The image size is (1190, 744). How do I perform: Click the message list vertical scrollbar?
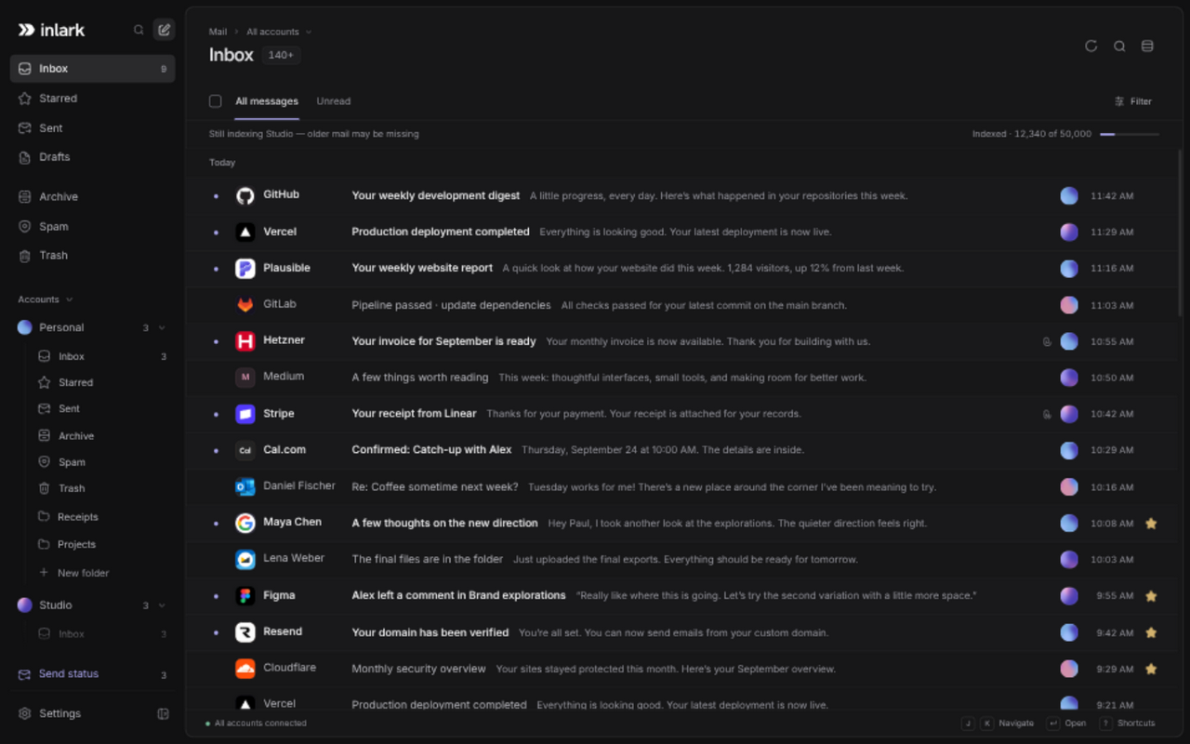(x=1181, y=232)
